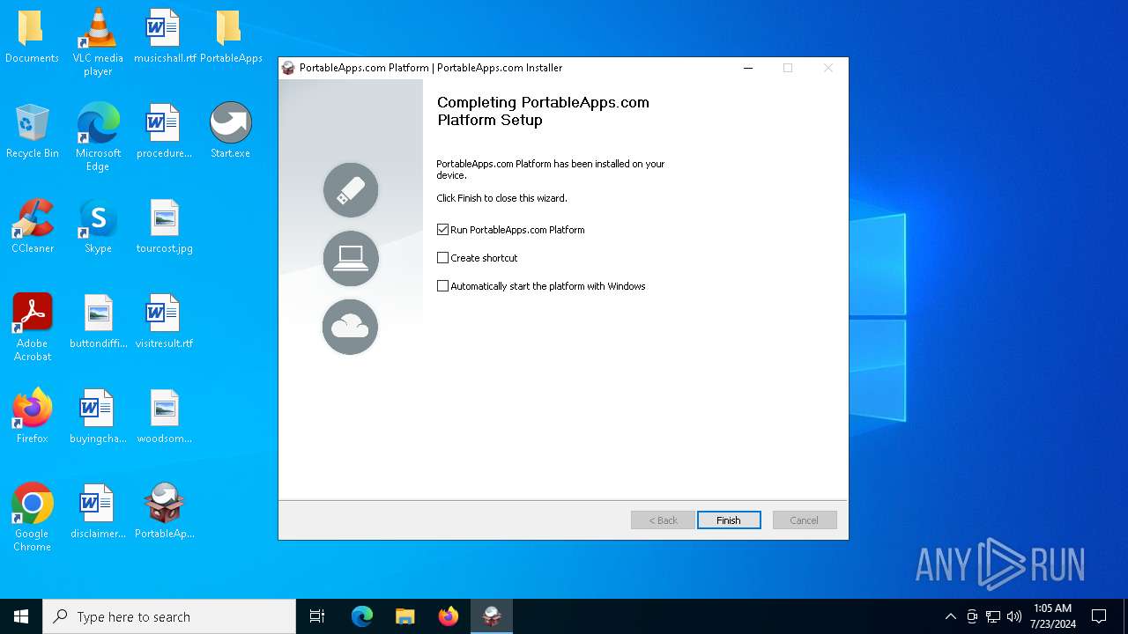Open the Windows Start menu
The height and width of the screenshot is (634, 1128).
point(21,616)
